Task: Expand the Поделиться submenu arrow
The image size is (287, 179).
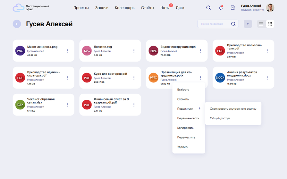Action: (199, 109)
